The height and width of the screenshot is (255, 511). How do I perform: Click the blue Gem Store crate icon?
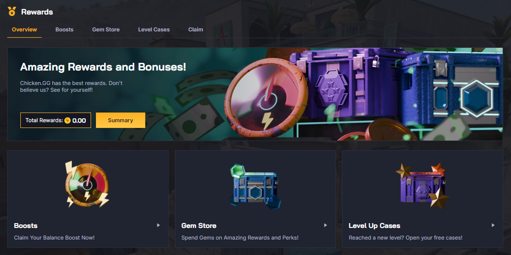tap(255, 186)
